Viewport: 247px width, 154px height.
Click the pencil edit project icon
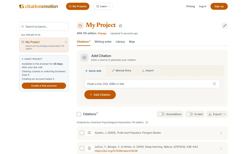point(225,25)
